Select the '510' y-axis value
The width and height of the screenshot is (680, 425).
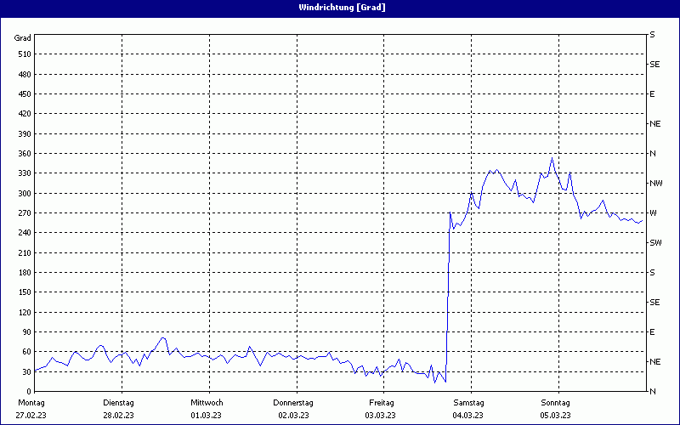[x=25, y=54]
